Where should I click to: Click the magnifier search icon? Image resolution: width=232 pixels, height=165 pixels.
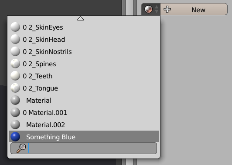(x=21, y=148)
